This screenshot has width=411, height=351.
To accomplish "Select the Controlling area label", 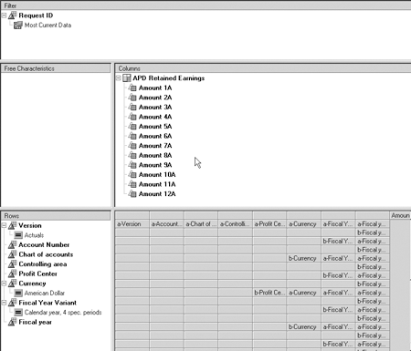I will (x=43, y=264).
